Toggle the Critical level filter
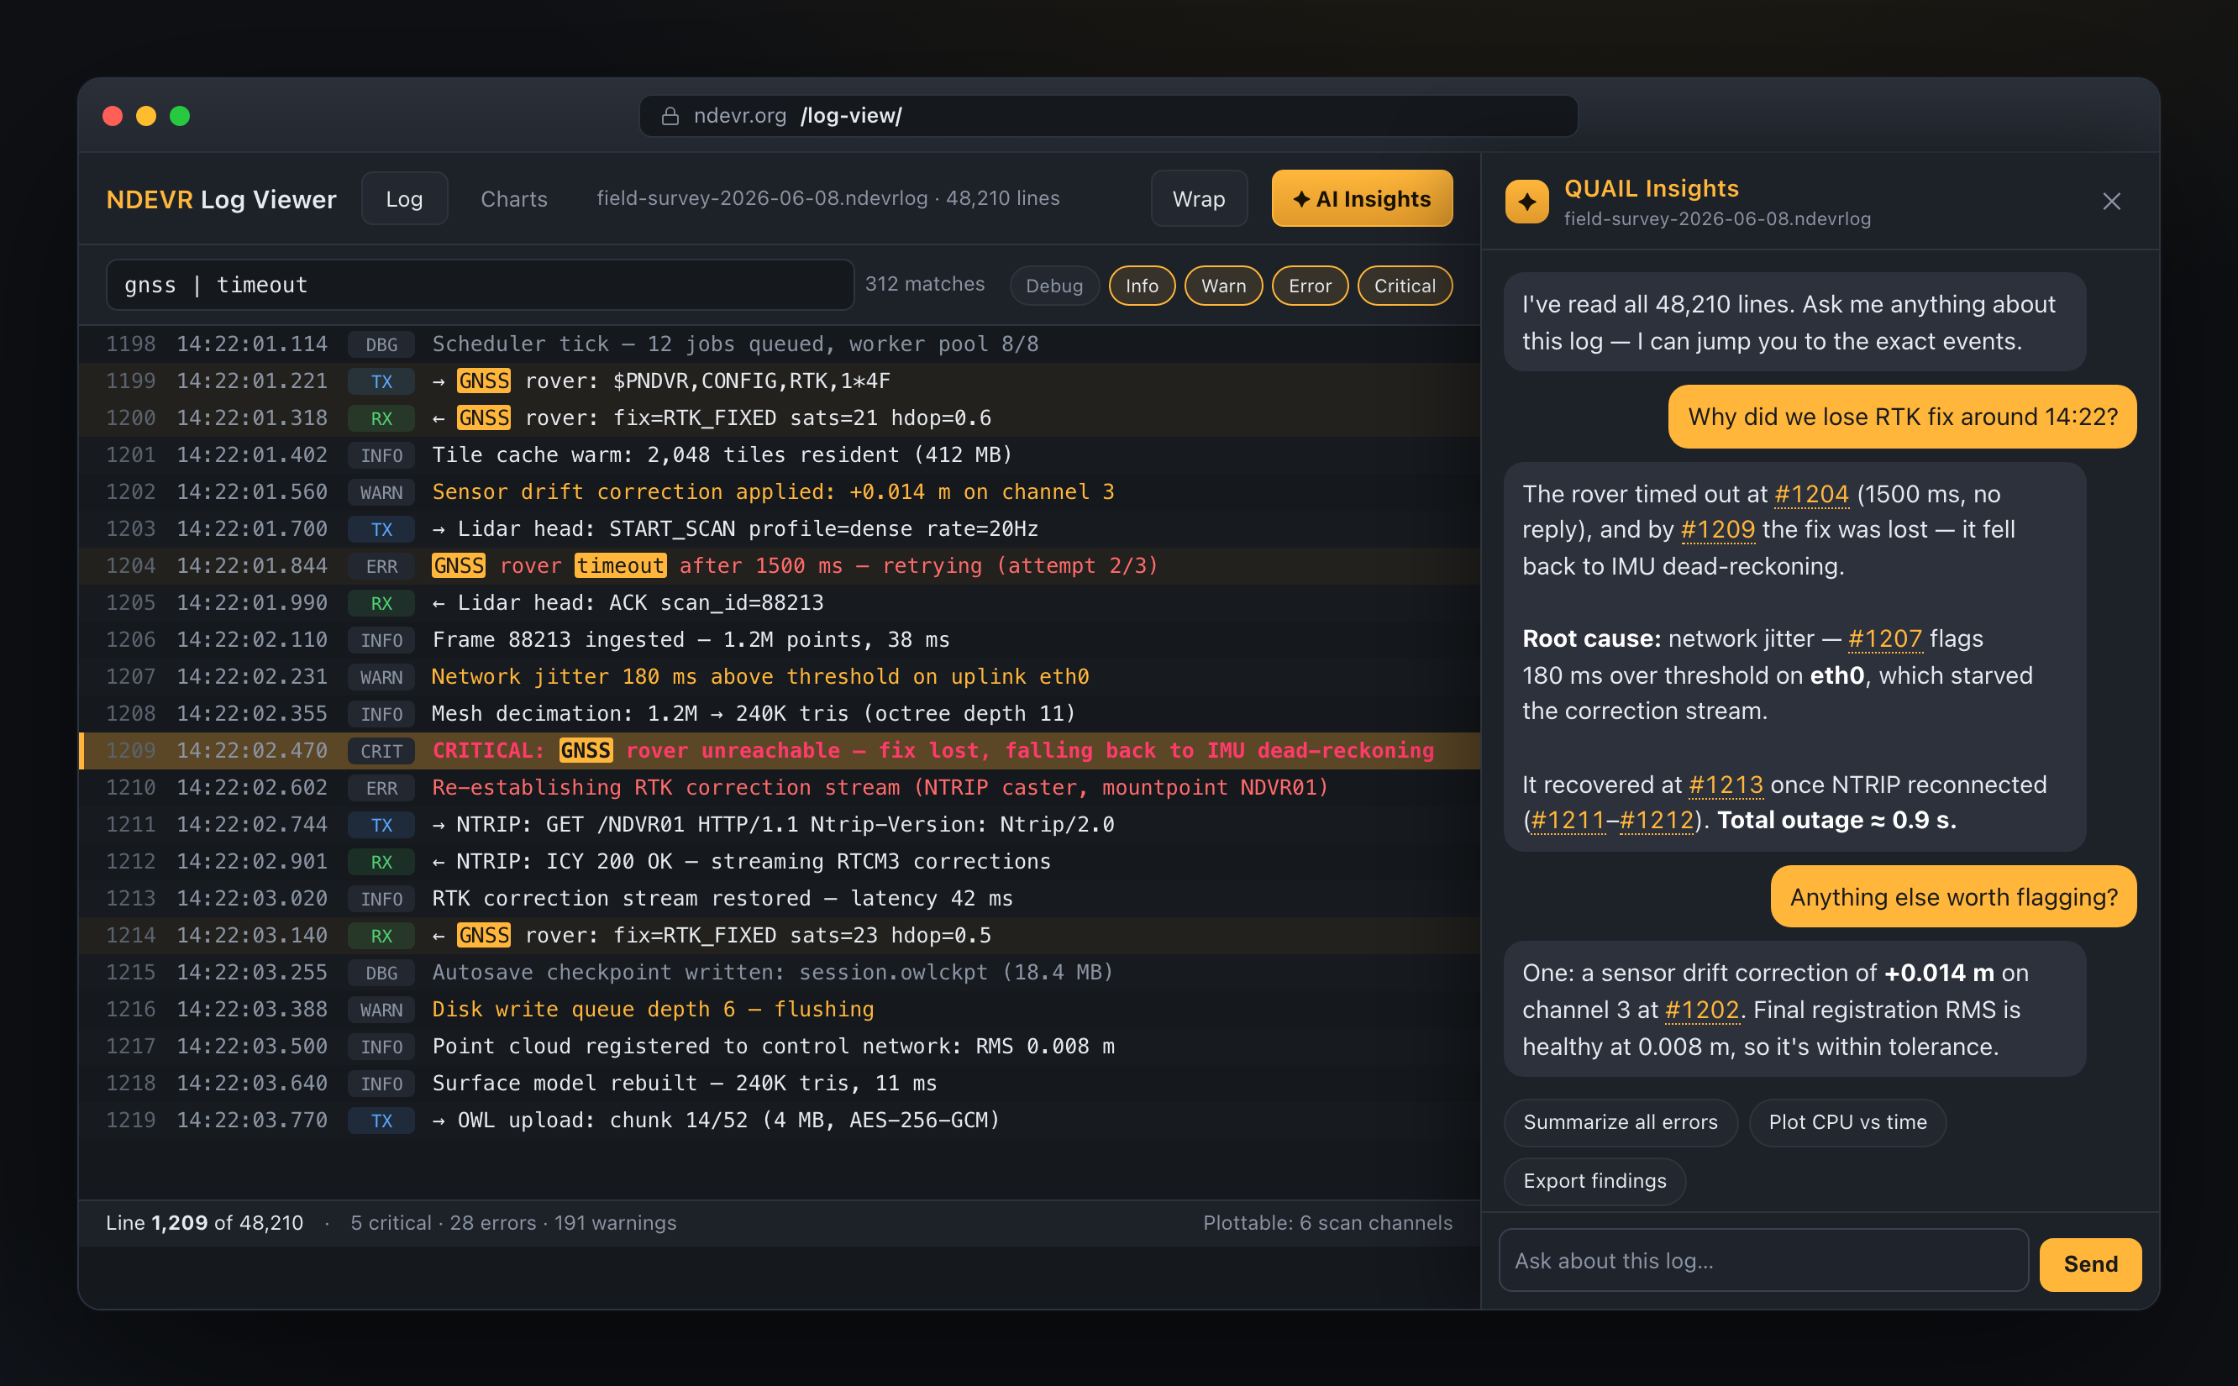The width and height of the screenshot is (2238, 1386). (x=1404, y=286)
